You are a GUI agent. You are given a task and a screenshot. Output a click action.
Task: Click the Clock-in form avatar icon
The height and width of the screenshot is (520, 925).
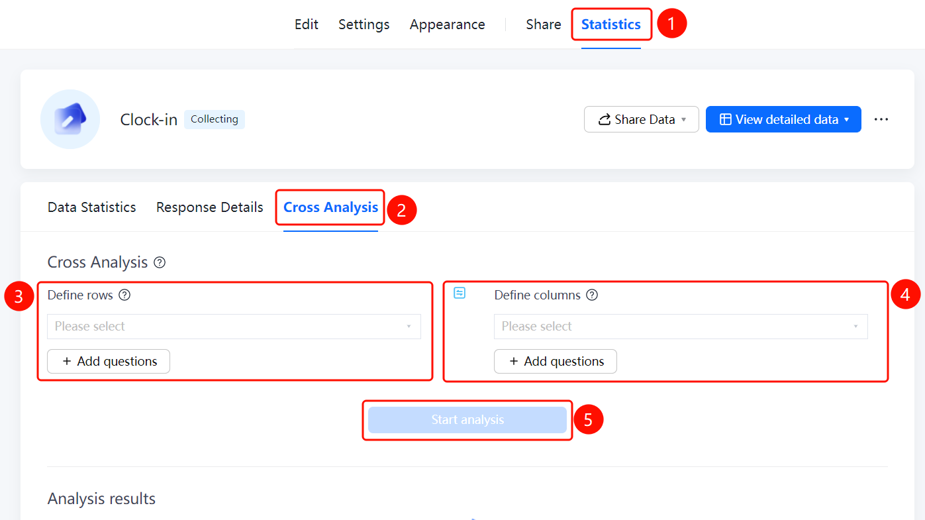70,119
